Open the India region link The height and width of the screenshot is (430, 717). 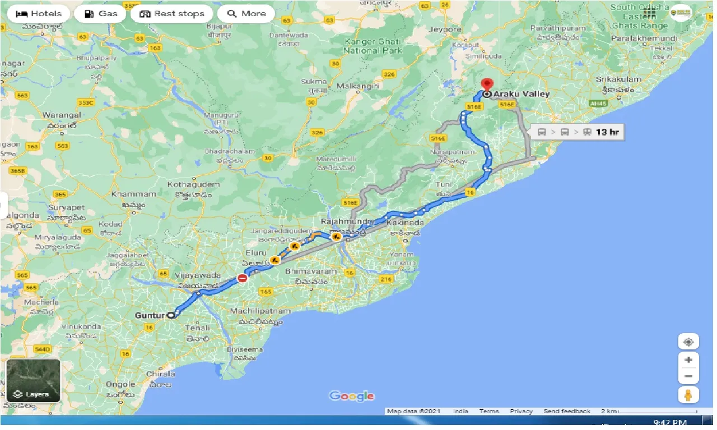click(x=460, y=411)
